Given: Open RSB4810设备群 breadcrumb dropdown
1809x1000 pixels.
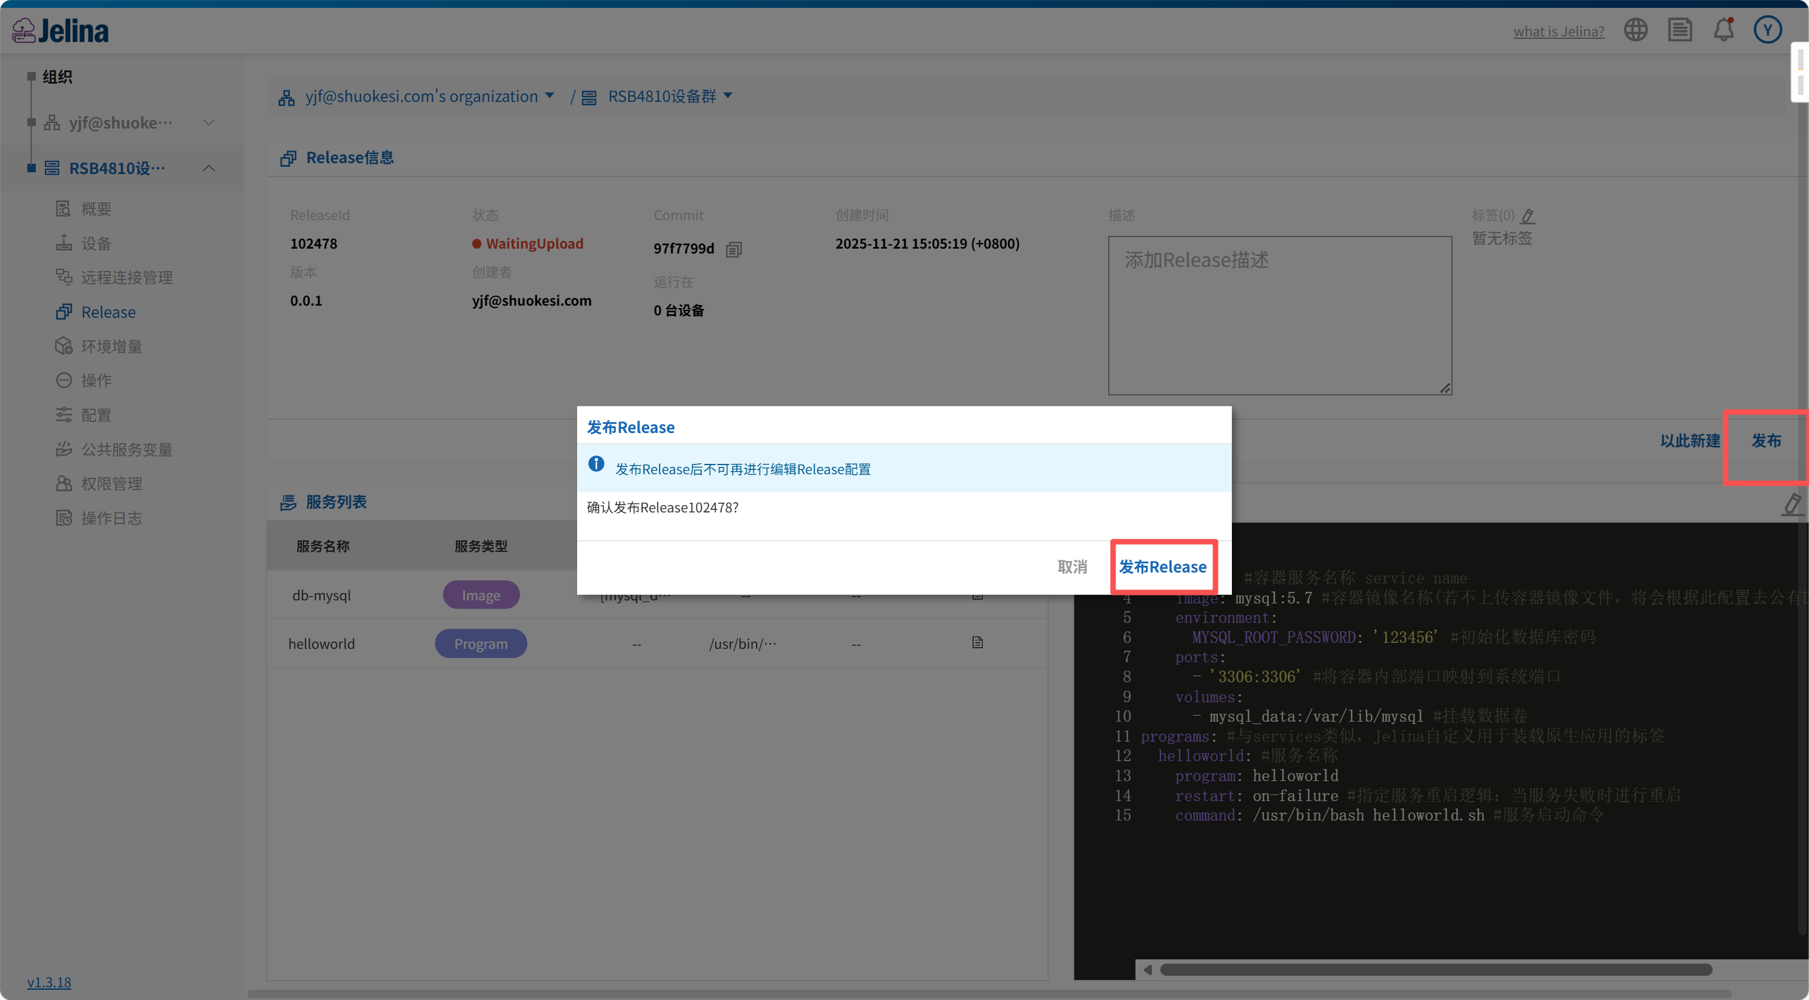Looking at the screenshot, I should point(728,95).
